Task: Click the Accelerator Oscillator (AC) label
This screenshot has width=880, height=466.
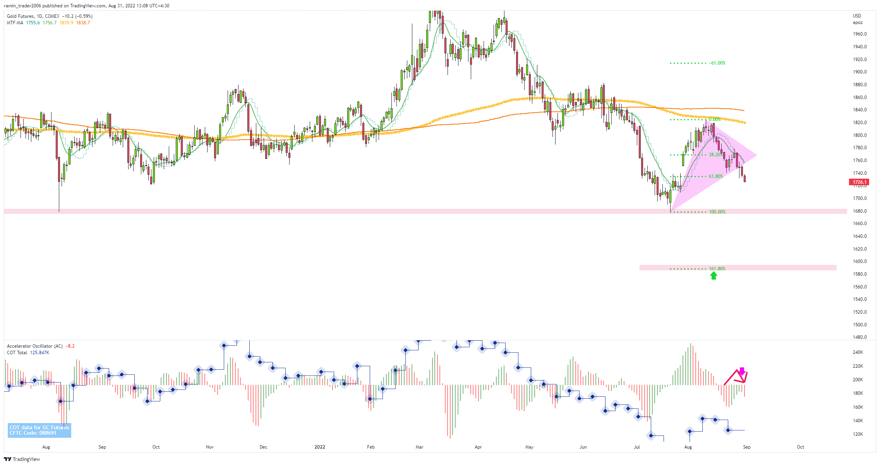Action: click(35, 346)
